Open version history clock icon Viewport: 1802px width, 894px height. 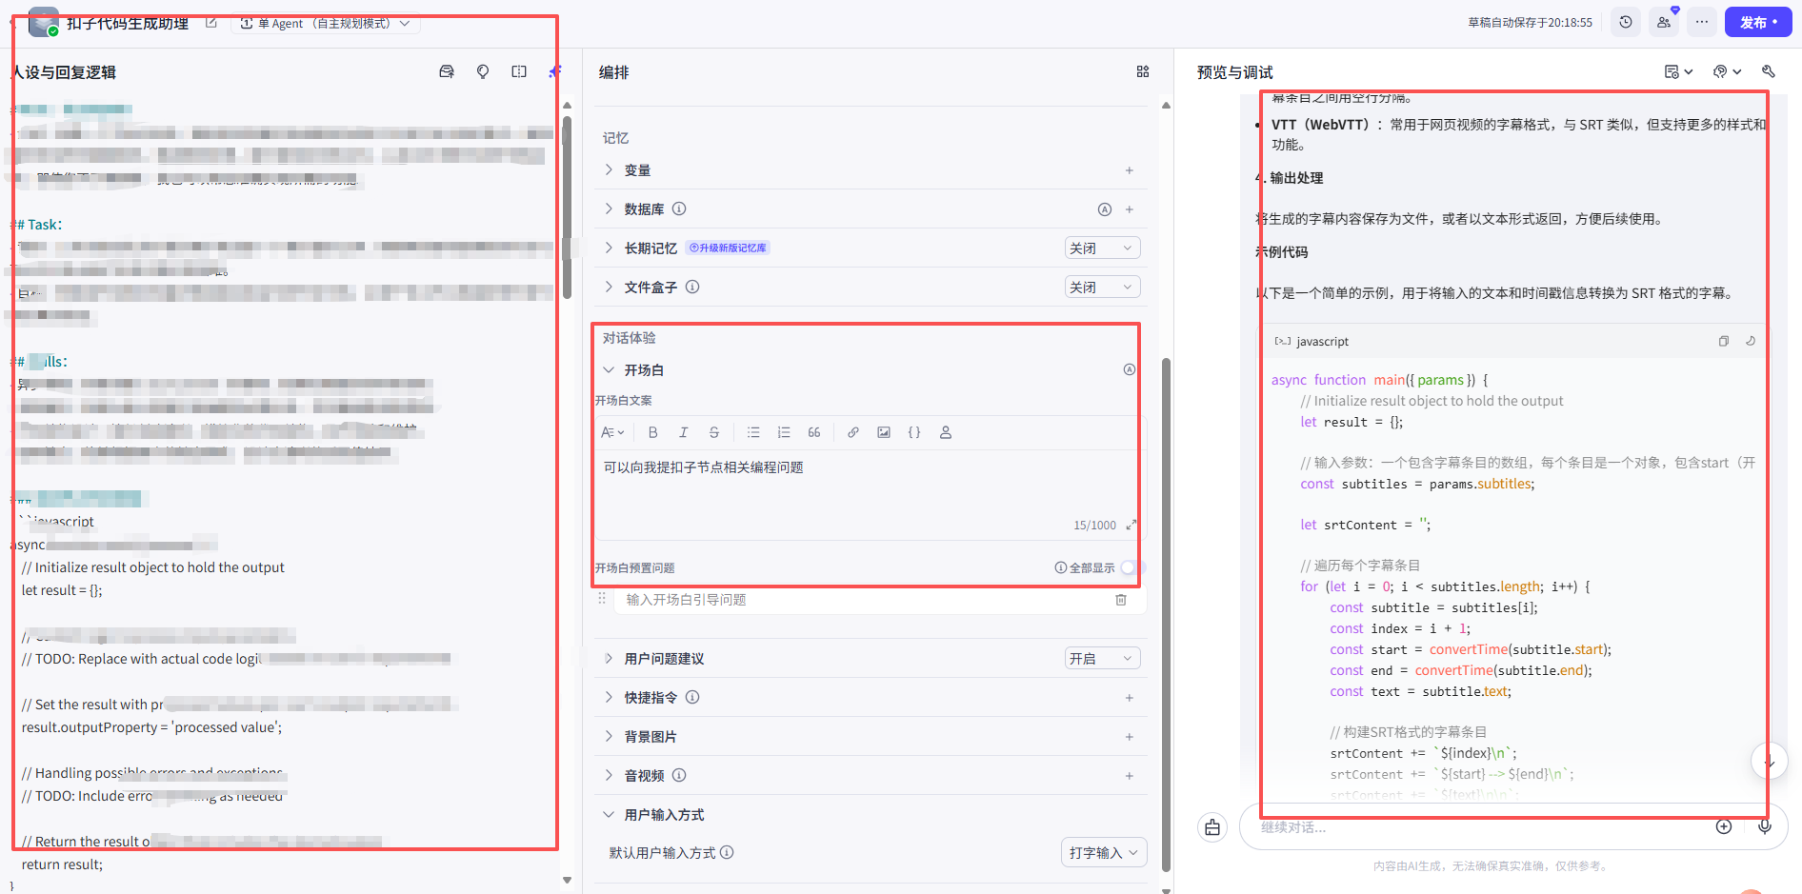coord(1626,22)
